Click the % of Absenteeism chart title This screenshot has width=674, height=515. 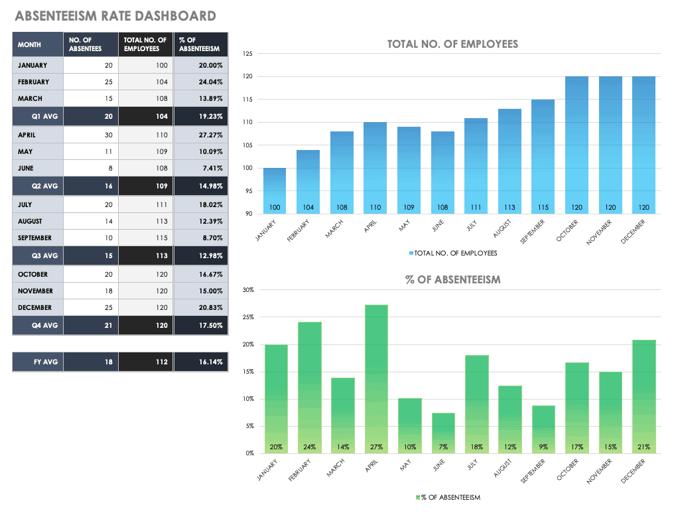pos(452,279)
